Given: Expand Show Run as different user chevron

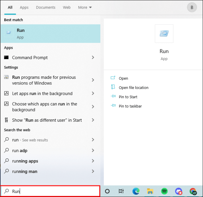Looking at the screenshot, I should 93,120.
